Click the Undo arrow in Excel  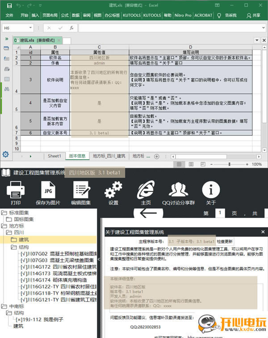point(18,5)
